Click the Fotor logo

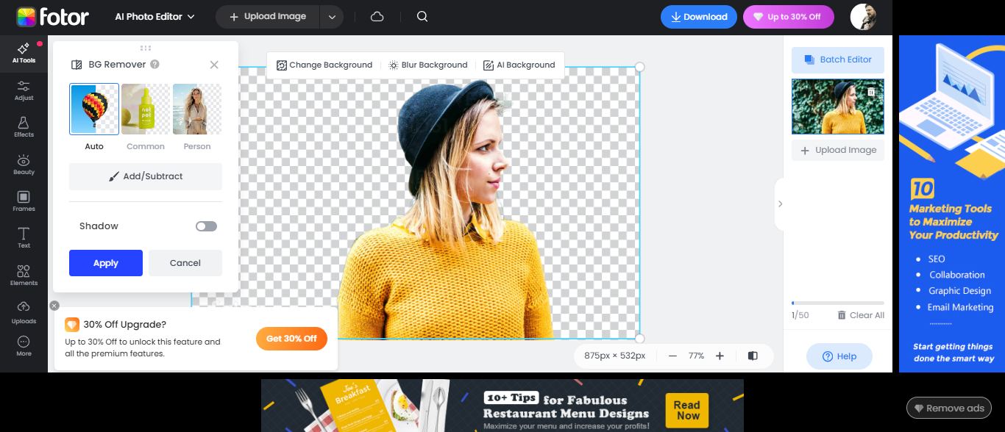click(52, 16)
